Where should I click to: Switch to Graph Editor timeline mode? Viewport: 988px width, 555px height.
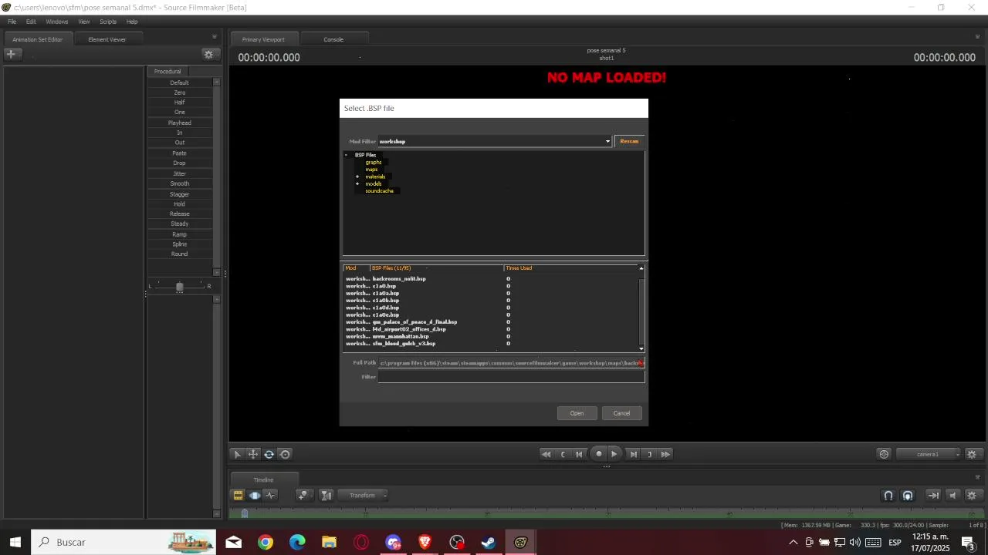[271, 496]
